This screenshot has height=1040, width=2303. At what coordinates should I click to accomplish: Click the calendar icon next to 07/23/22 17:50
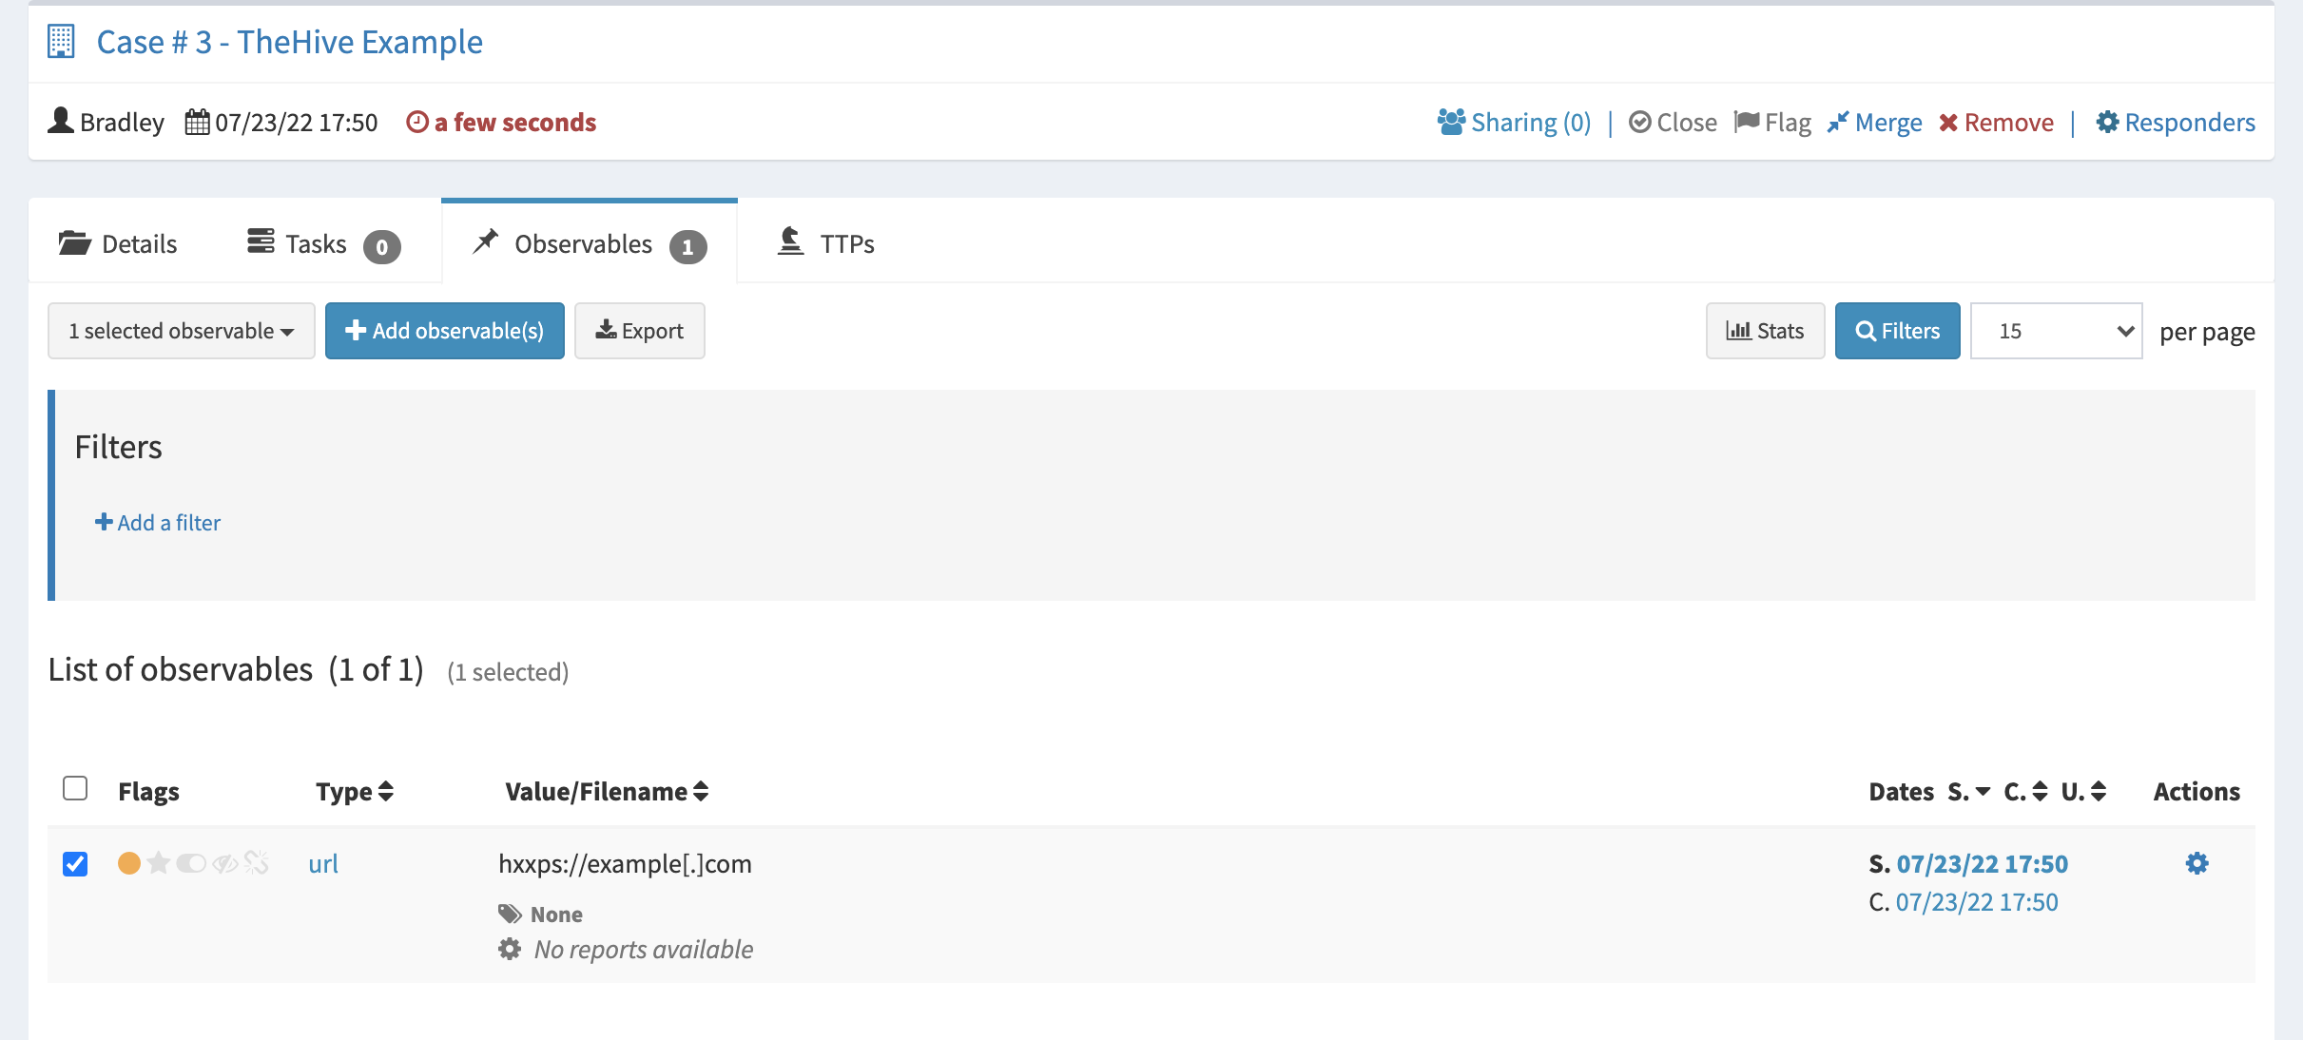(x=197, y=122)
